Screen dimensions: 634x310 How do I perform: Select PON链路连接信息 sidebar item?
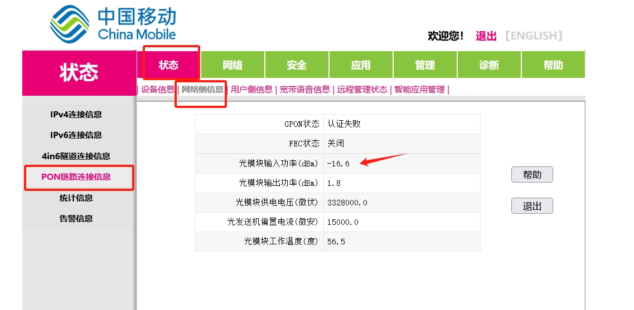coord(76,177)
